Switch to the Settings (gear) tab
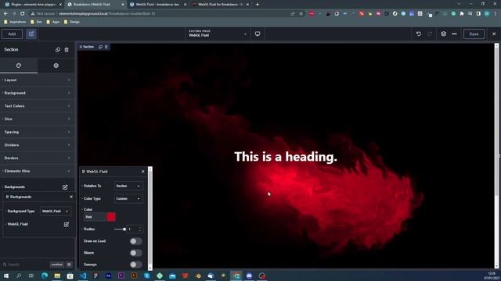501x281 pixels. pyautogui.click(x=56, y=66)
